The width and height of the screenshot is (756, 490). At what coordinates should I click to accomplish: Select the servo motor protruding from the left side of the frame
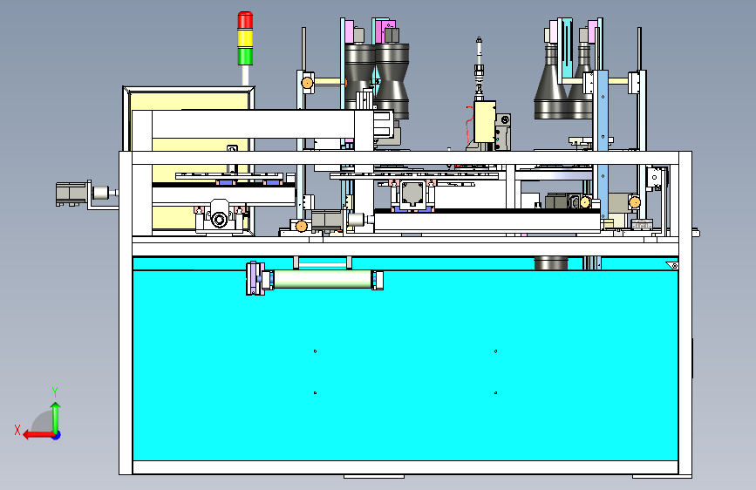[x=72, y=193]
